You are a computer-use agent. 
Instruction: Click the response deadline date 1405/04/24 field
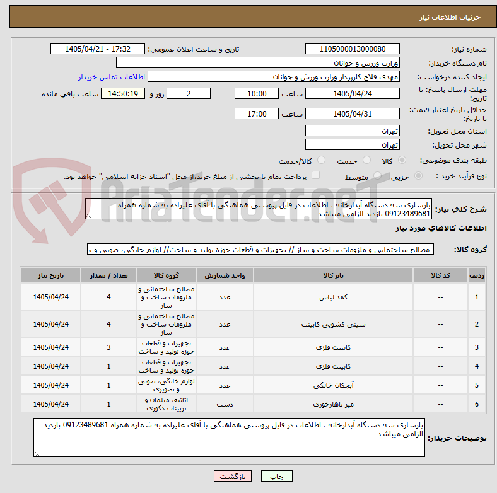tap(353, 93)
